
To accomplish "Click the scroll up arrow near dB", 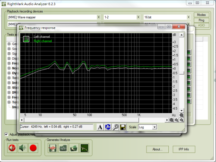I will (x=182, y=35).
